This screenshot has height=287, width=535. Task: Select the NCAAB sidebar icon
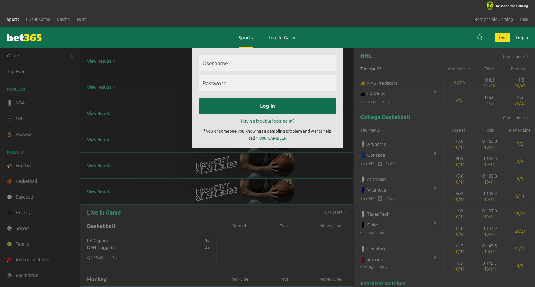[x=9, y=134]
